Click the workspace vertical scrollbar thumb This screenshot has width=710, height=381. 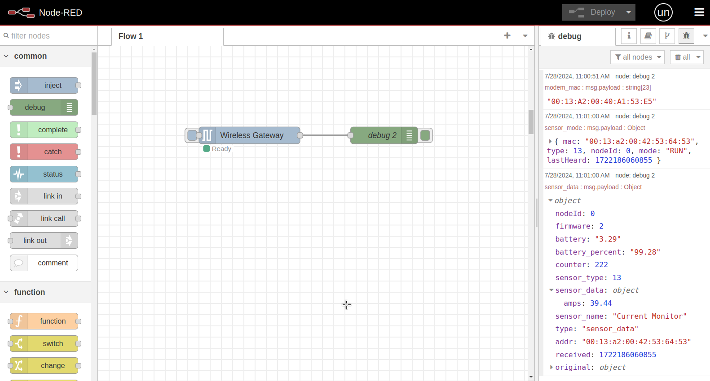click(531, 122)
